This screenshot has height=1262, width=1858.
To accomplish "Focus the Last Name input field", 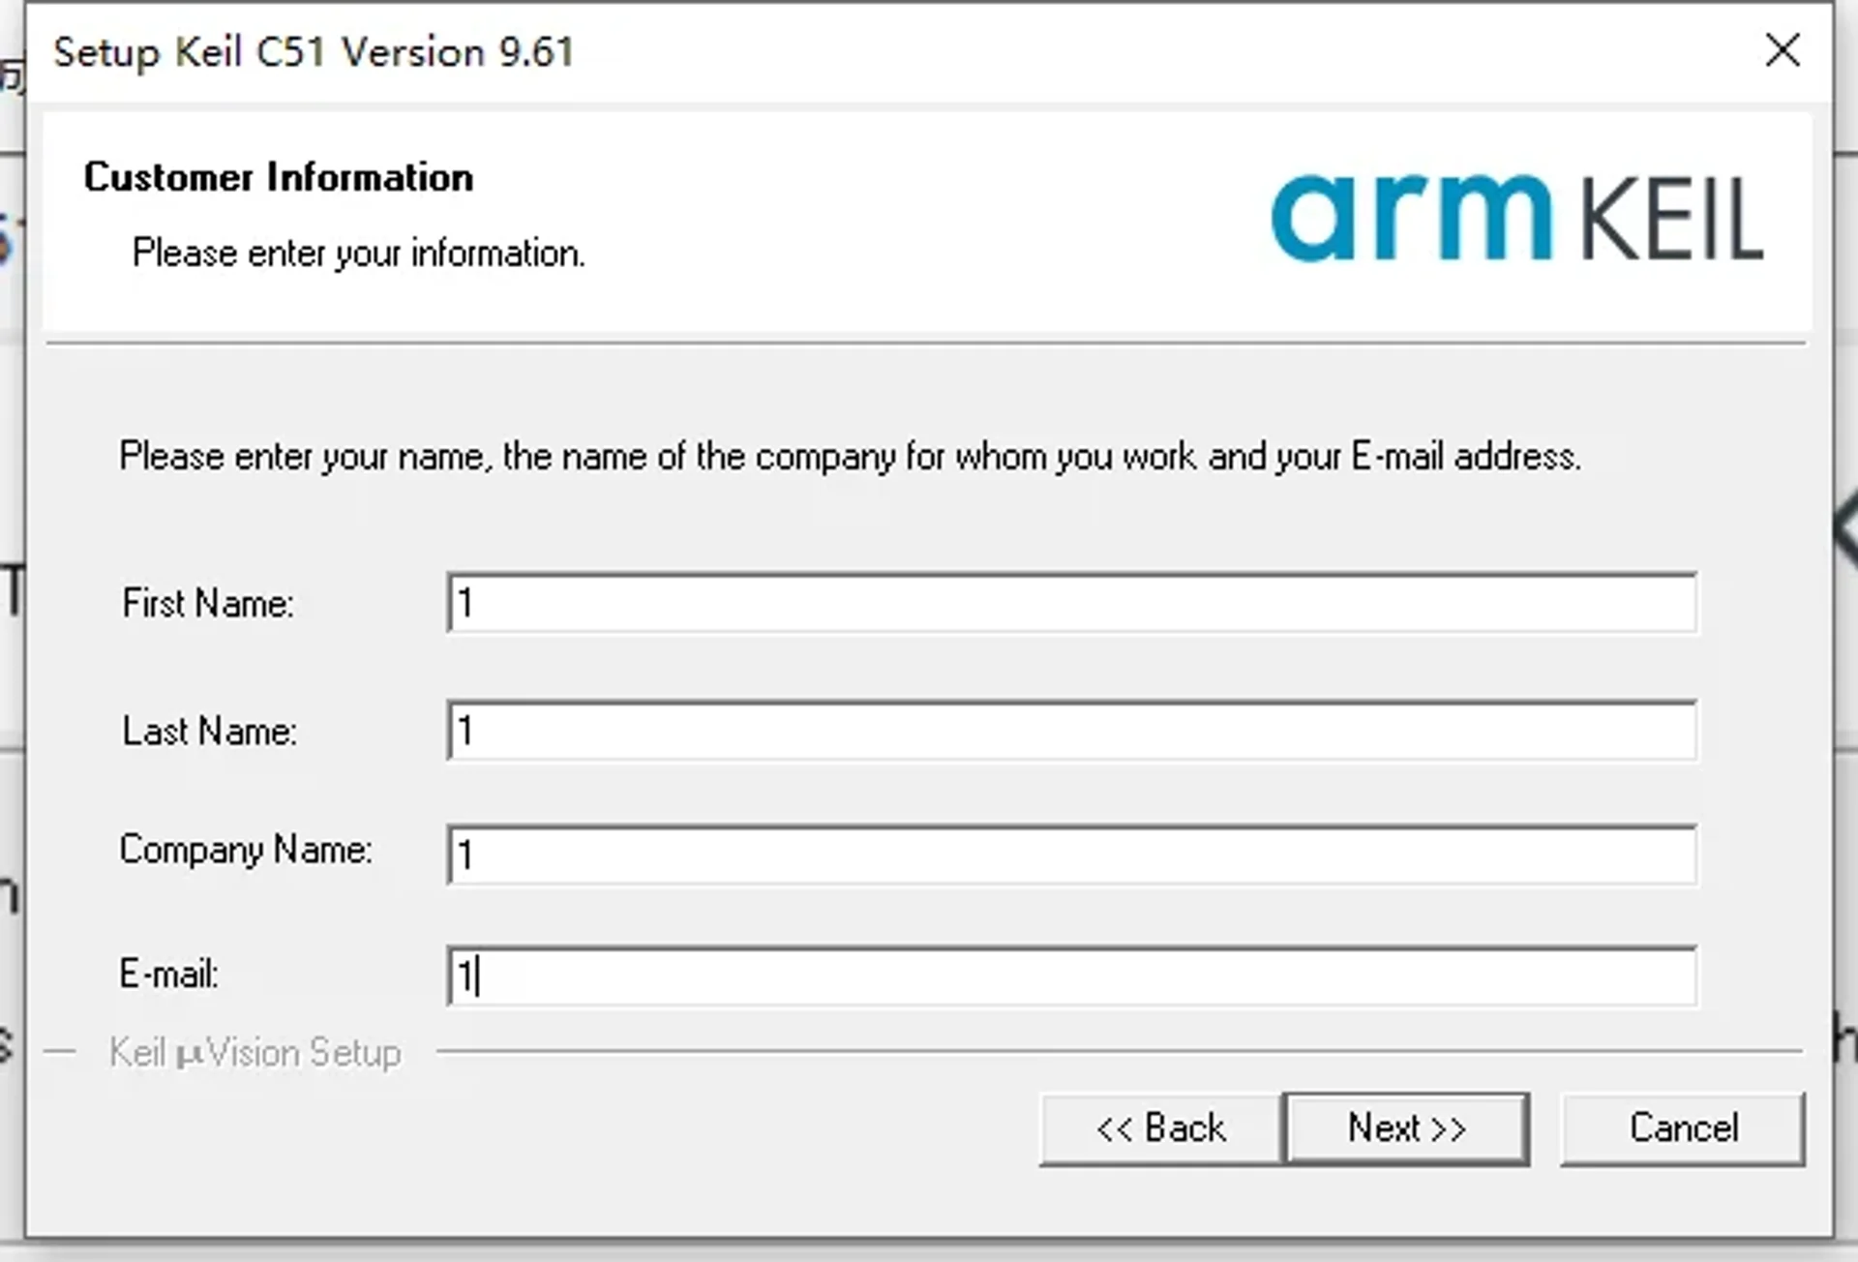I will (1071, 731).
